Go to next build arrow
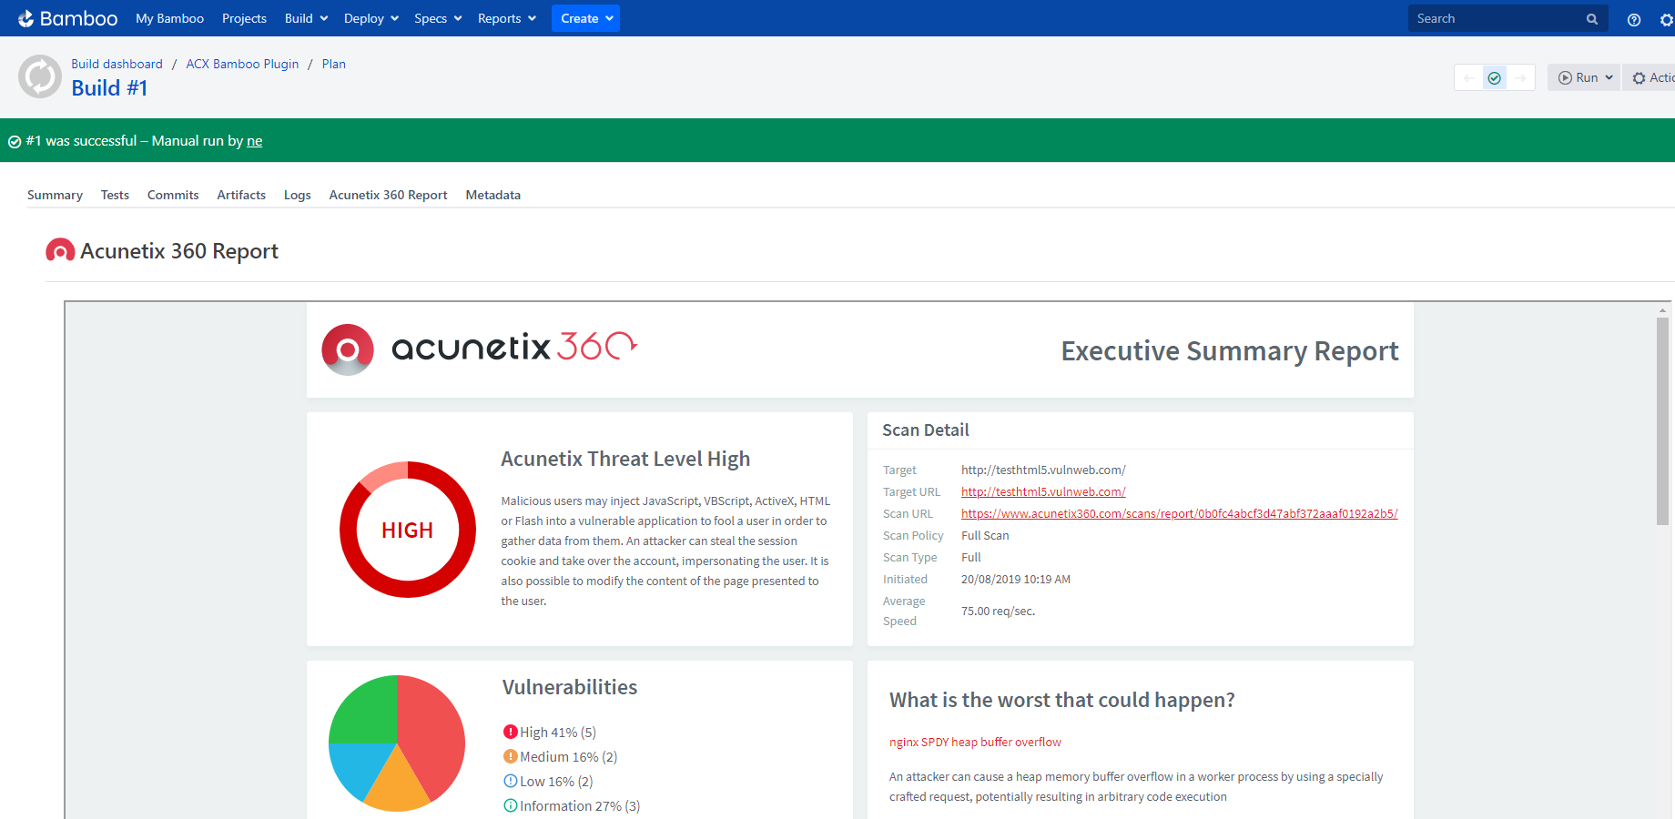This screenshot has width=1675, height=819. [1520, 78]
